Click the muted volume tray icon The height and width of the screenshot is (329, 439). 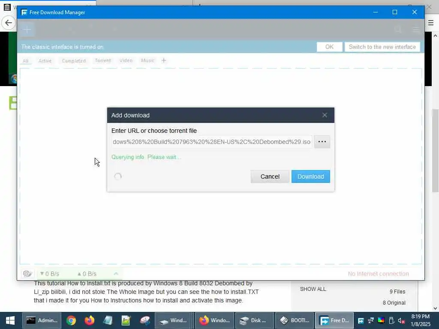(401, 320)
